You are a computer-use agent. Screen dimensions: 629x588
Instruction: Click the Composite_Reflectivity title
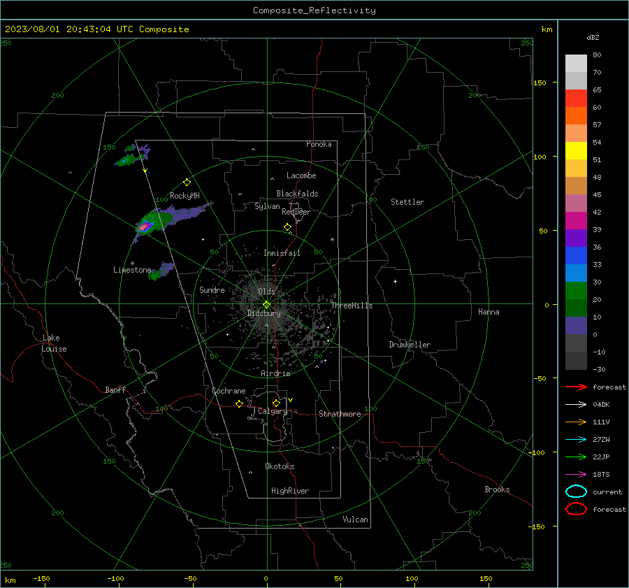coord(314,10)
